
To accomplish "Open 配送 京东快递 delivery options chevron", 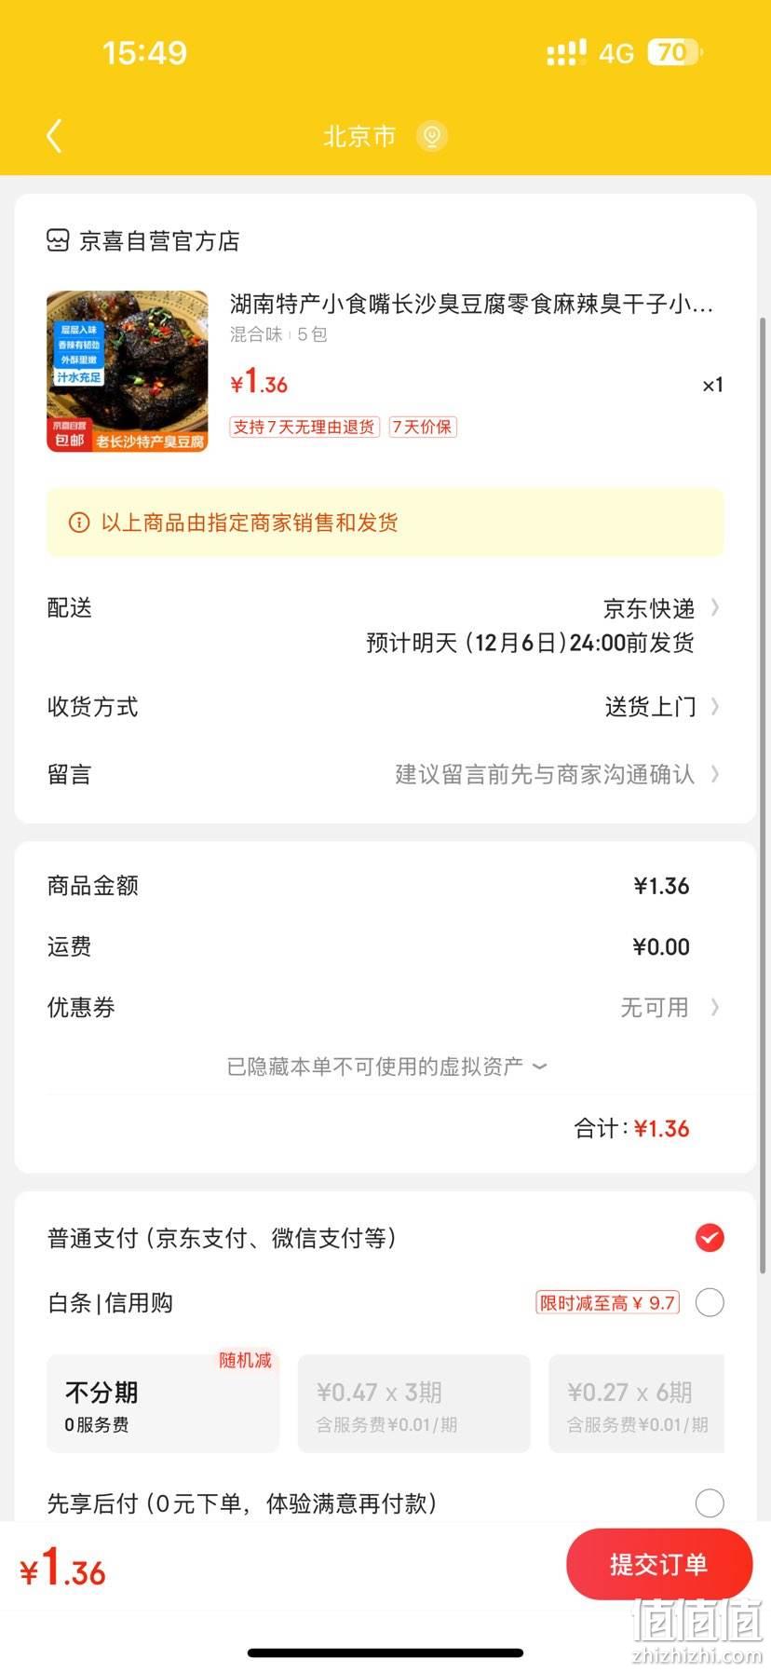I will coord(715,607).
